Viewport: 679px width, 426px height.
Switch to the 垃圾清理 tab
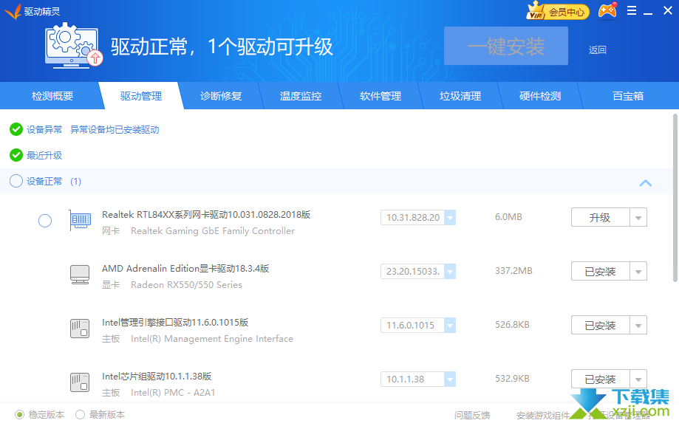tap(460, 96)
